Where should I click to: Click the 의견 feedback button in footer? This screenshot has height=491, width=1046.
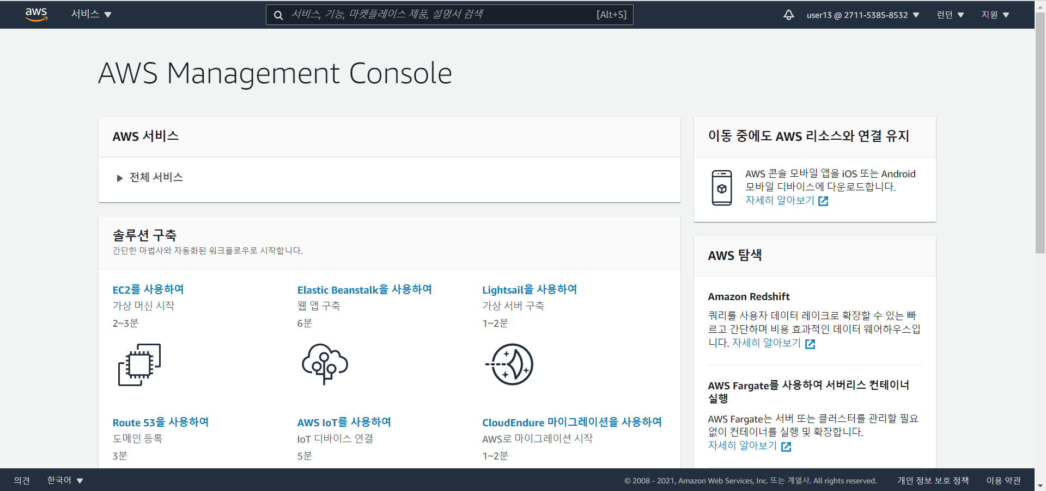tap(22, 480)
